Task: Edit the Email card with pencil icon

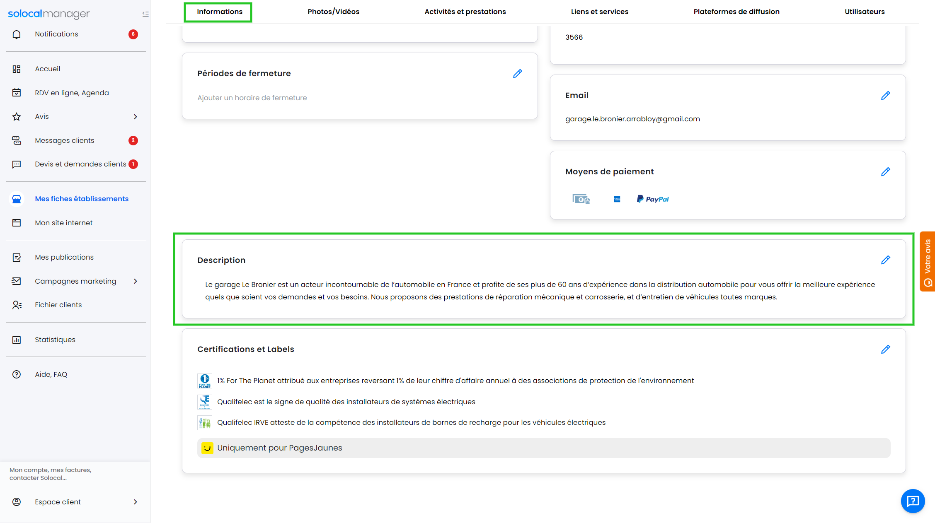Action: 886,96
